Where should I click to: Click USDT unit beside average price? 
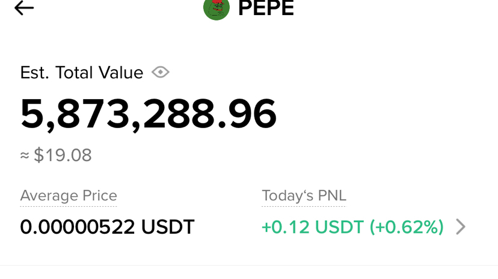[168, 227]
